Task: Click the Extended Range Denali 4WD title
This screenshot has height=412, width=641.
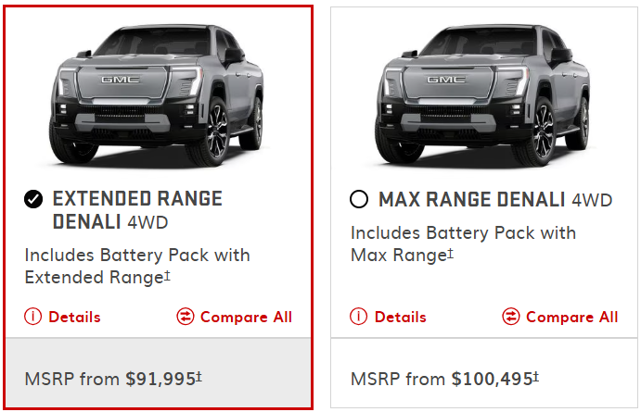Action: coord(137,211)
